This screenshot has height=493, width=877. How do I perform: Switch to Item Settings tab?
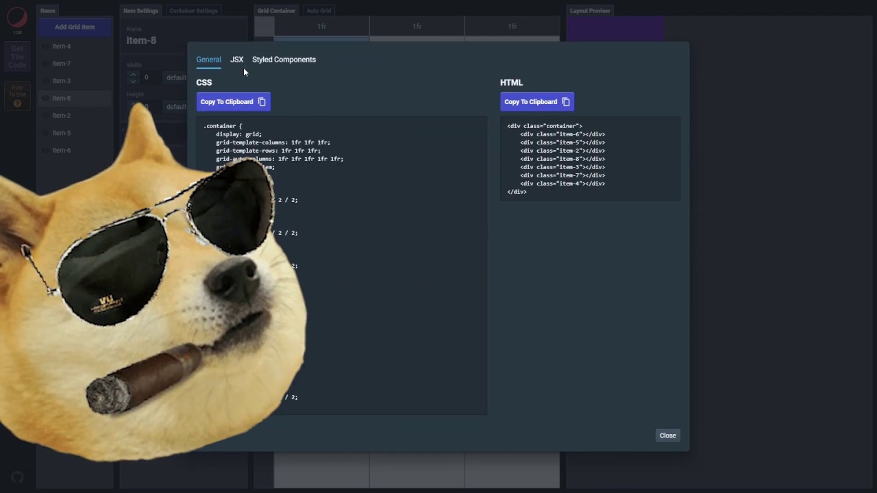point(140,11)
